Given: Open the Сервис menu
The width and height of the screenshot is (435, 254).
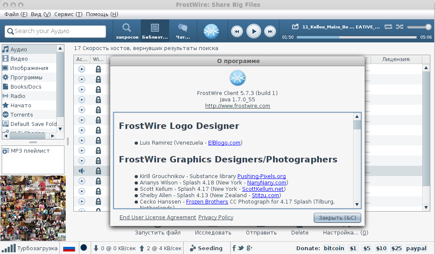Looking at the screenshot, I should (68, 14).
